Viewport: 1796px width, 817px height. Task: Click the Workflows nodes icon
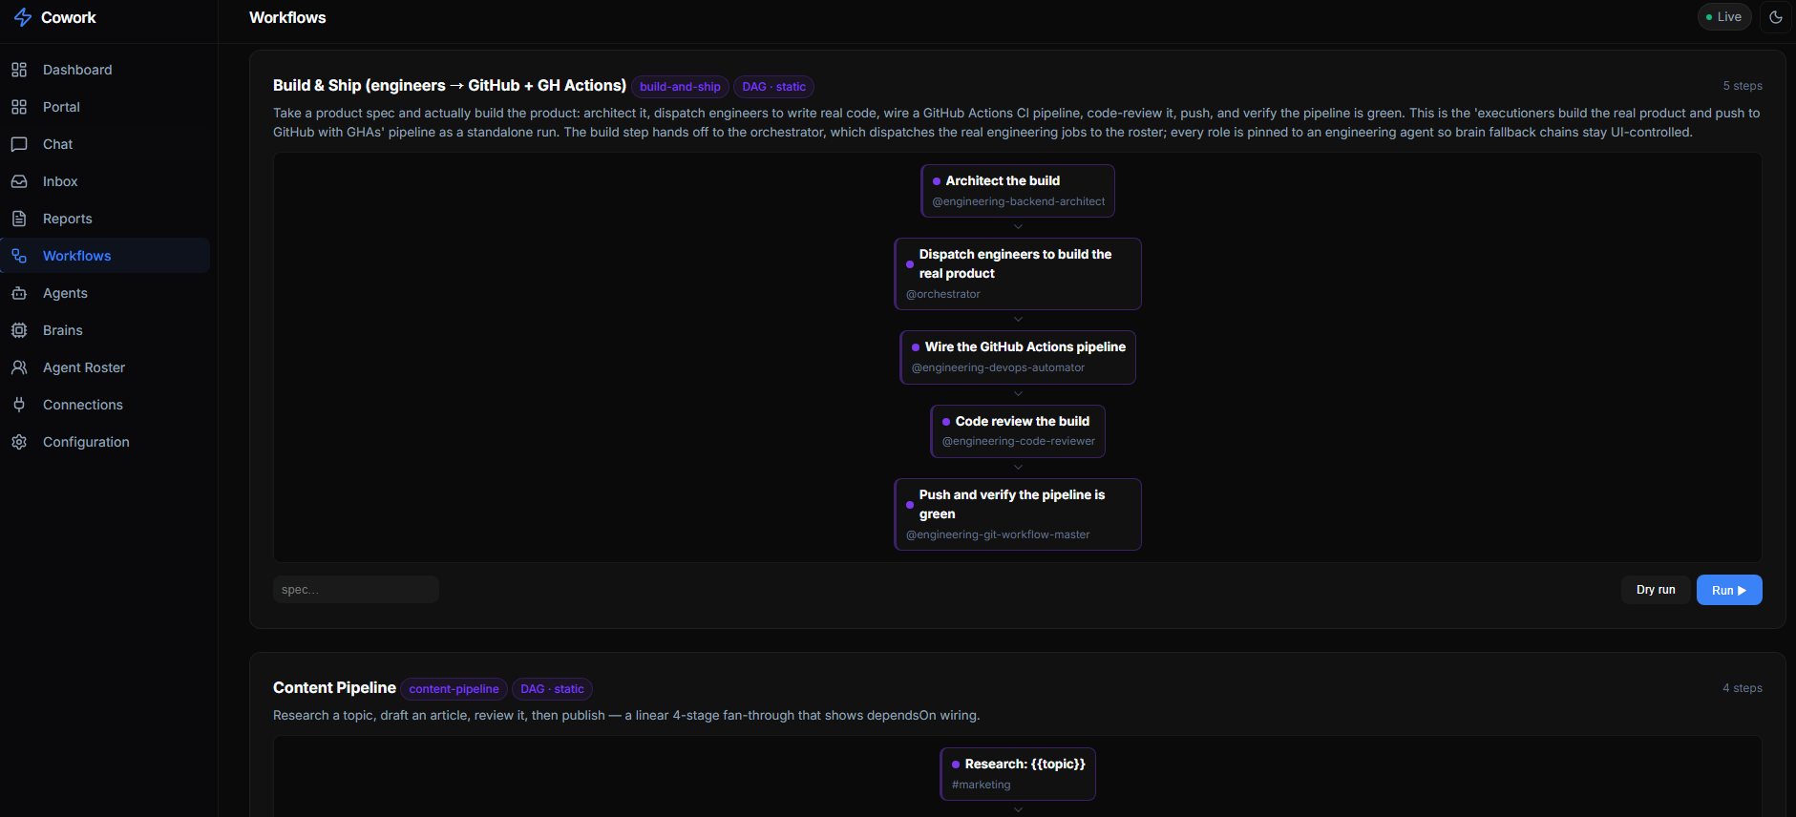point(19,256)
